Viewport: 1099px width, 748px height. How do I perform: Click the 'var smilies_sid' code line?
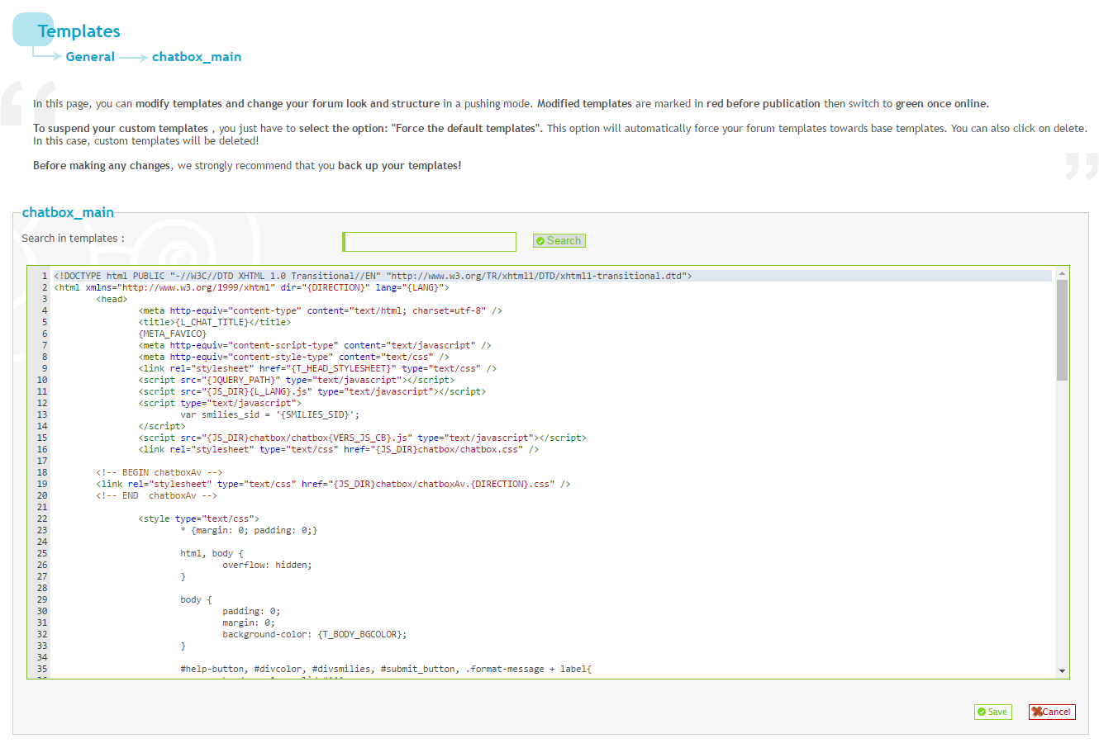(270, 414)
